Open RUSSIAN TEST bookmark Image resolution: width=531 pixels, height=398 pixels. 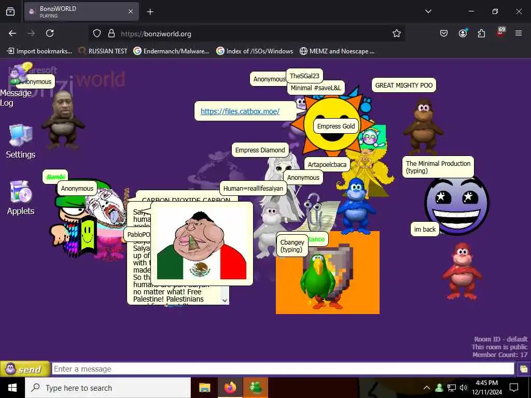pyautogui.click(x=103, y=51)
